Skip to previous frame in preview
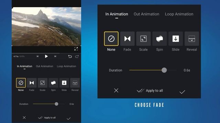 pos(37,56)
